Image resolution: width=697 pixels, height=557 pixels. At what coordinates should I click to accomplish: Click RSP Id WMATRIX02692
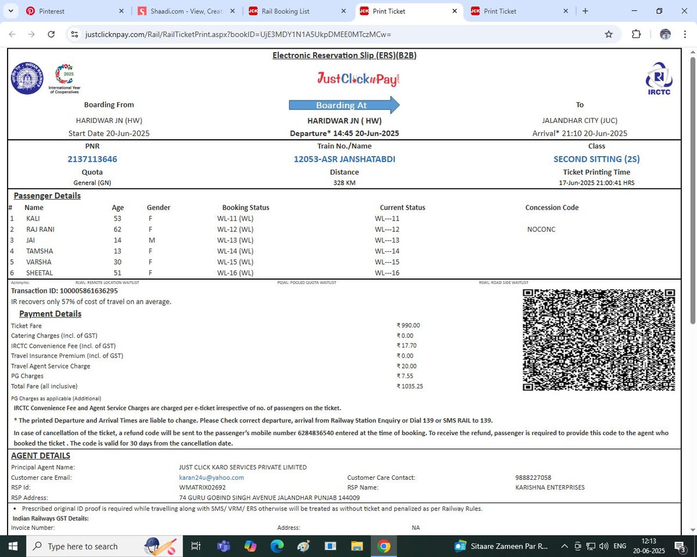[202, 487]
